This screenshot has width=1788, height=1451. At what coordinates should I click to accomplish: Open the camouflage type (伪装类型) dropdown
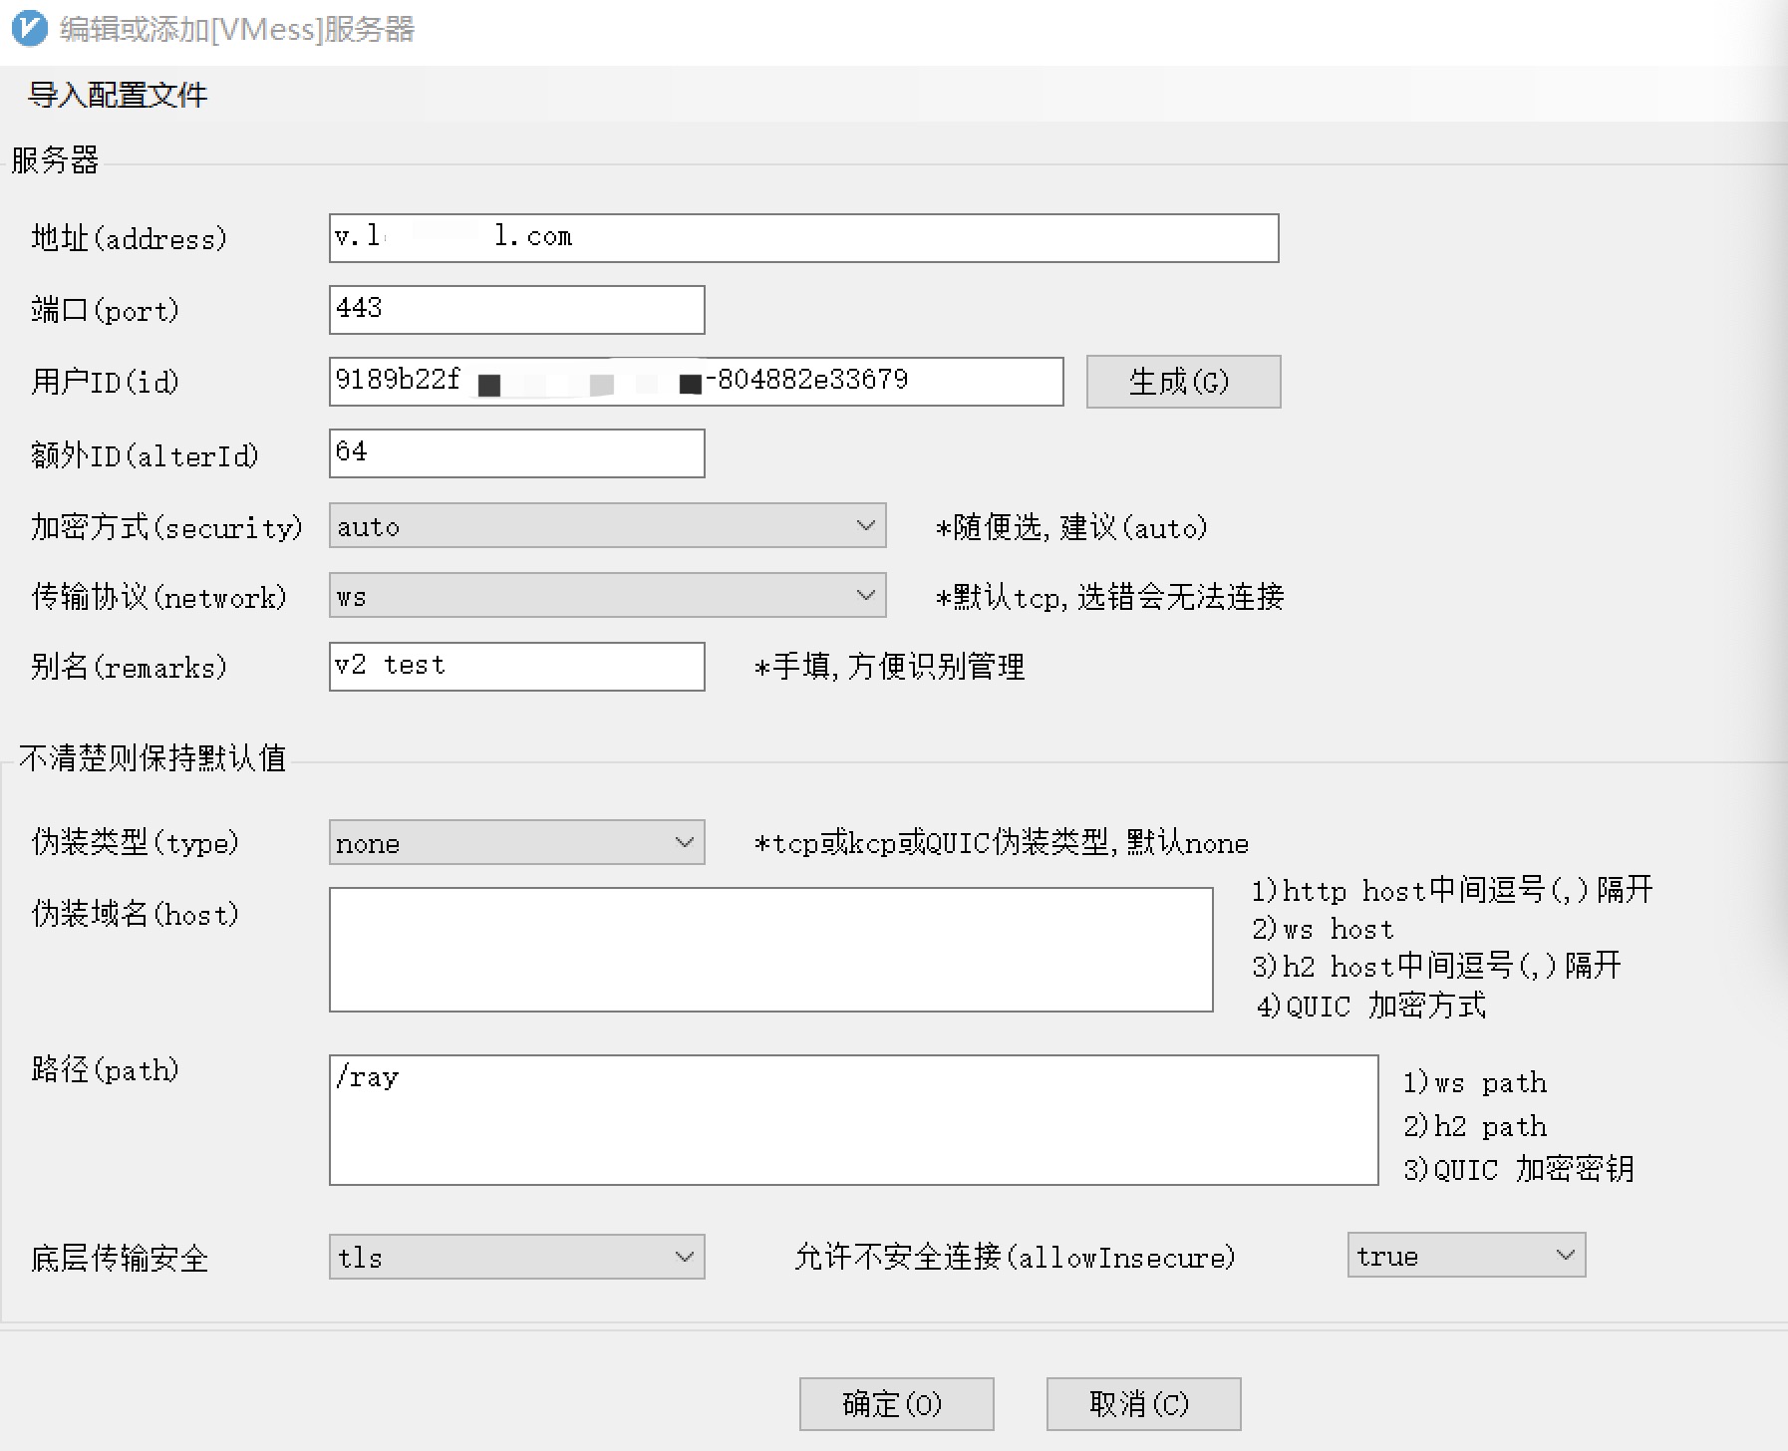click(516, 843)
